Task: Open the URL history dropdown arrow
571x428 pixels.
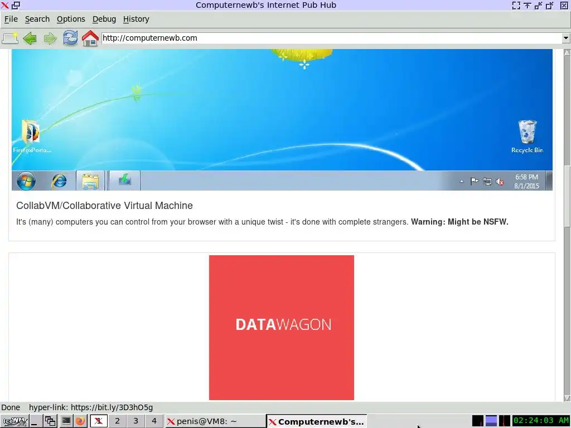Action: (x=565, y=38)
